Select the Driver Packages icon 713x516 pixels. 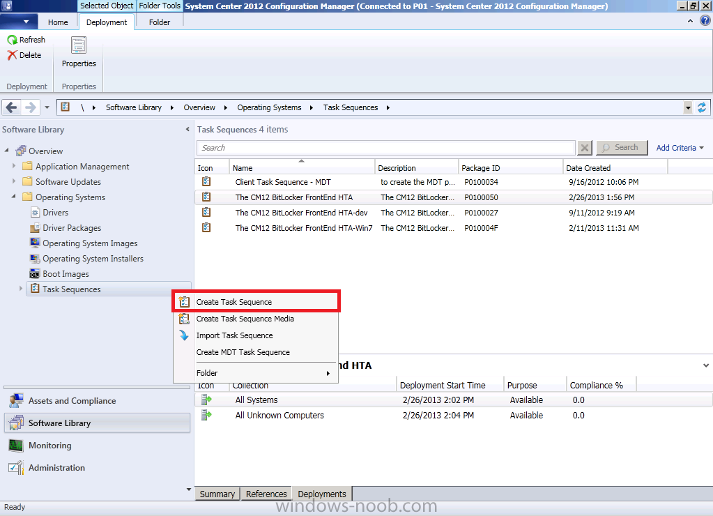(35, 228)
